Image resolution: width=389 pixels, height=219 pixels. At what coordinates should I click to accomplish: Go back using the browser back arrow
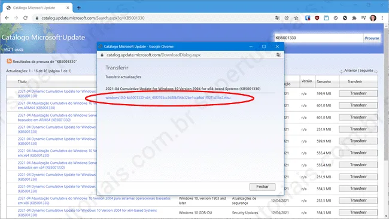click(7, 18)
